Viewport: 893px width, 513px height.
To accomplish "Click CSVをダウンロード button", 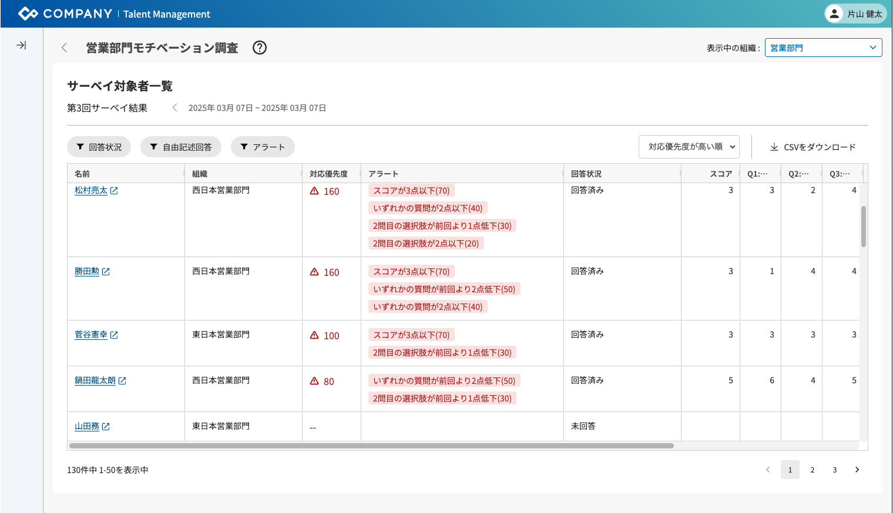I will (813, 147).
